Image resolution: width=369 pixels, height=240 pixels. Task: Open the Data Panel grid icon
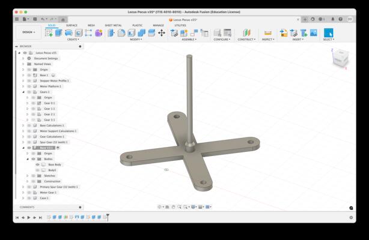17,19
